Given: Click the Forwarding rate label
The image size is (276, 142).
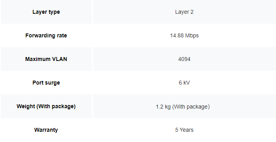Looking at the screenshot, I should point(46,35).
